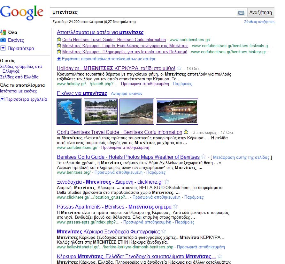Expand Περισσότερα εργαλεία dropdown arrow
This screenshot has height=264, width=285.
pyautogui.click(x=2, y=99)
